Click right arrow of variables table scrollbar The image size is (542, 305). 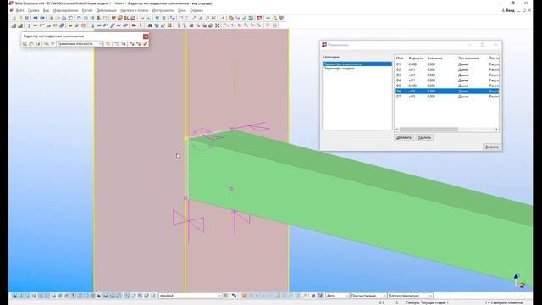coord(497,130)
